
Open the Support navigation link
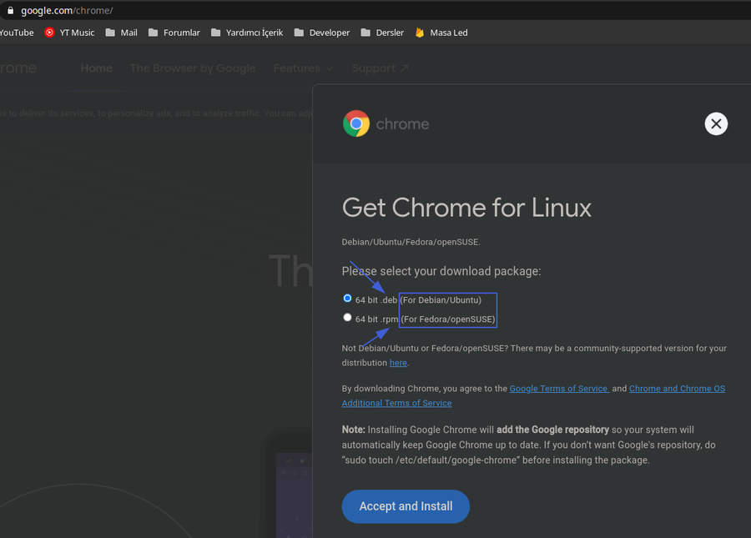(x=381, y=68)
